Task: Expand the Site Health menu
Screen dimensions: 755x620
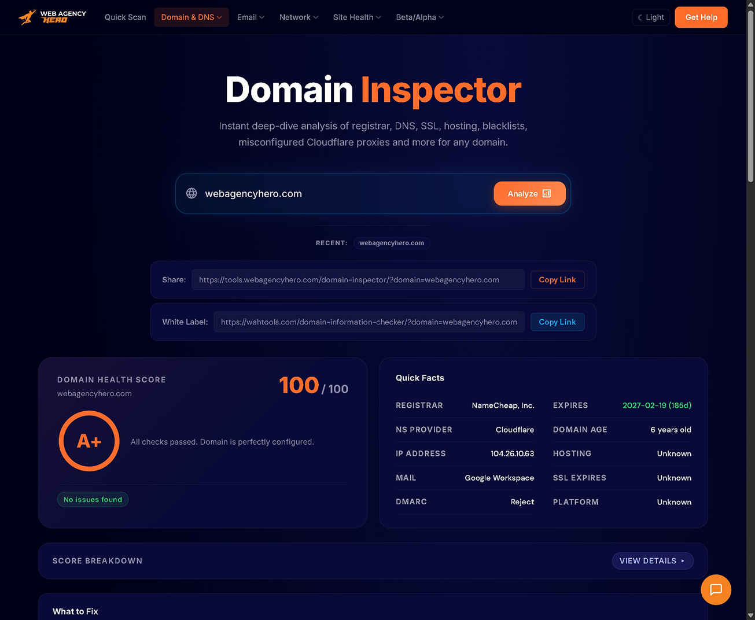Action: pyautogui.click(x=357, y=17)
